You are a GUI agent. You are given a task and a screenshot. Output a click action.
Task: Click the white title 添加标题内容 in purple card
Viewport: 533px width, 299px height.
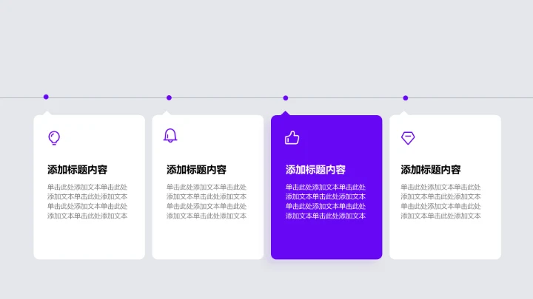[x=315, y=170]
